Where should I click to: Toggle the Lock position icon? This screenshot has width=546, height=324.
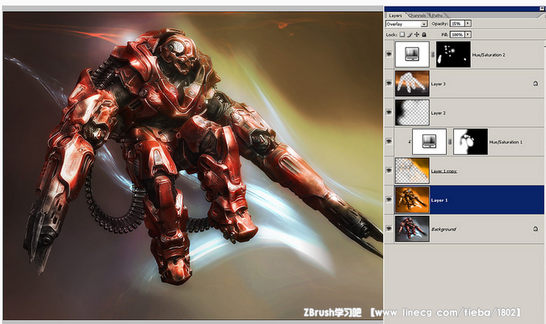(x=417, y=34)
